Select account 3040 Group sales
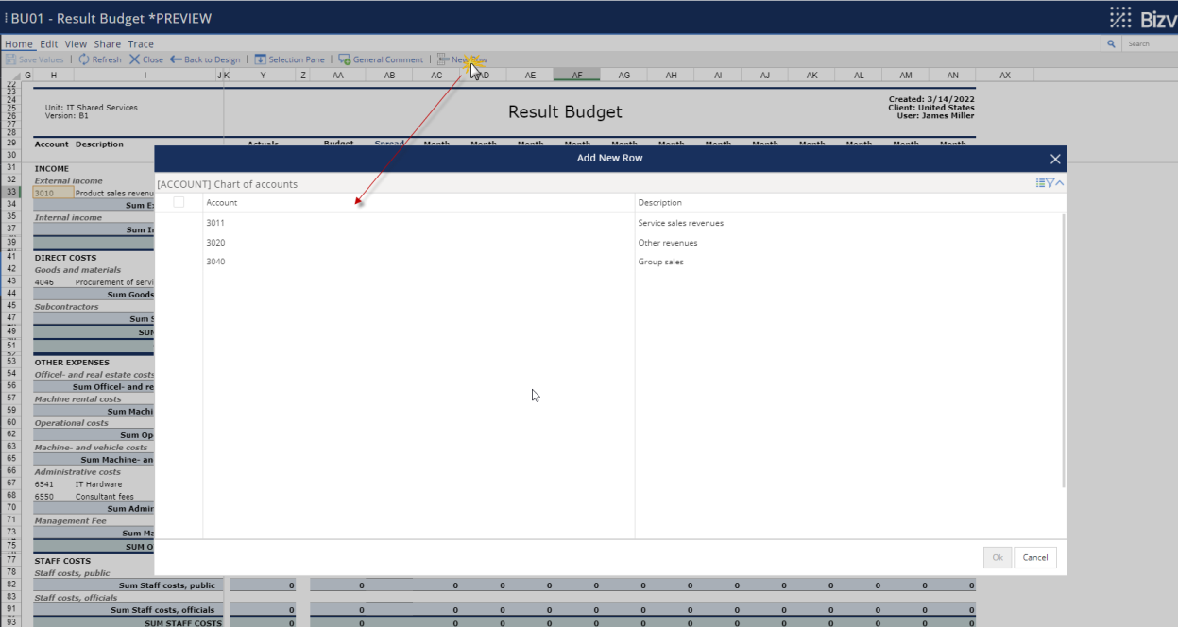 coord(283,261)
